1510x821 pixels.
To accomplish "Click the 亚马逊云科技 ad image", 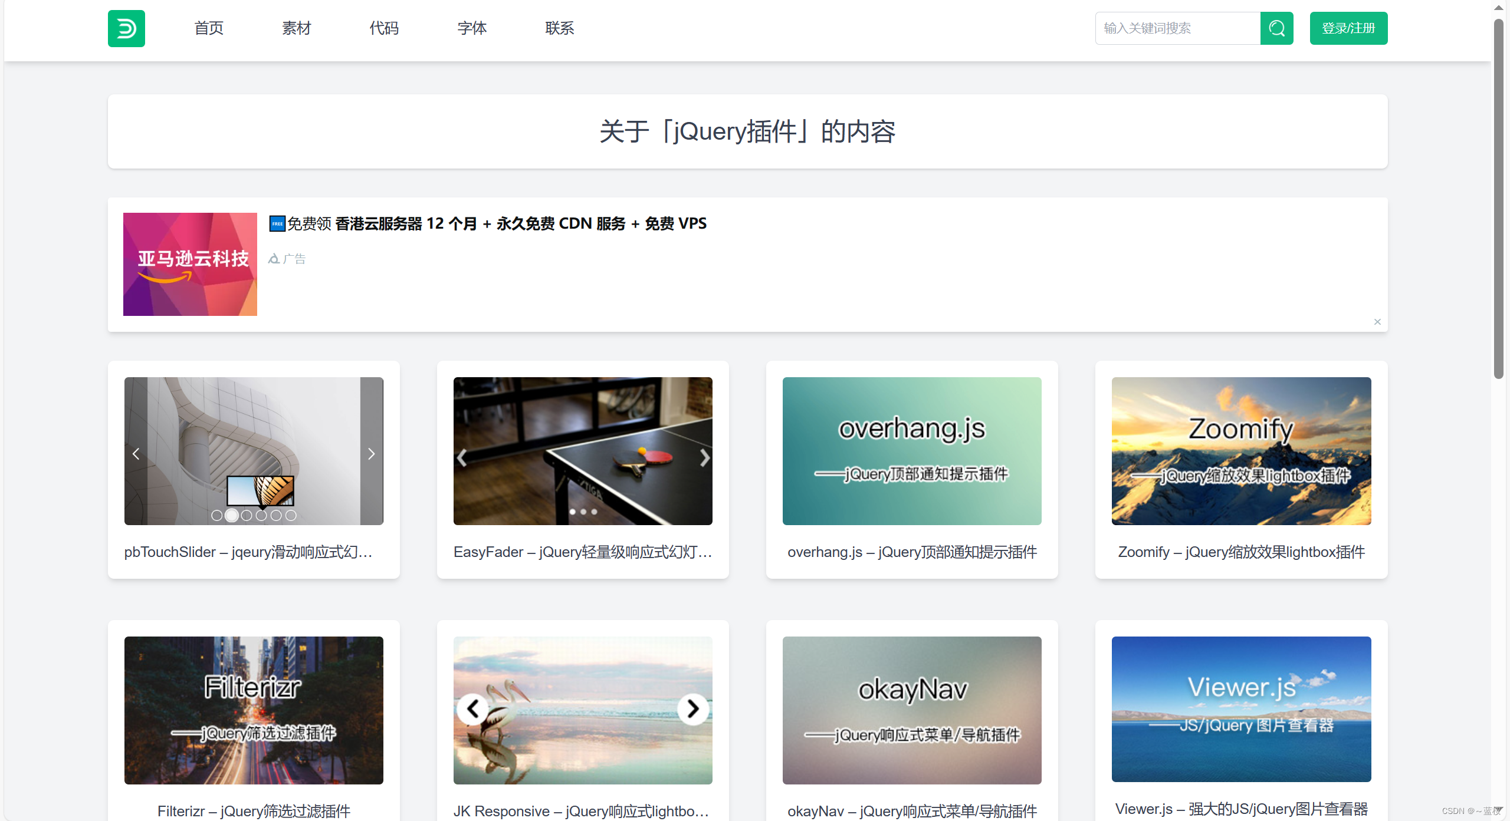I will click(x=190, y=264).
